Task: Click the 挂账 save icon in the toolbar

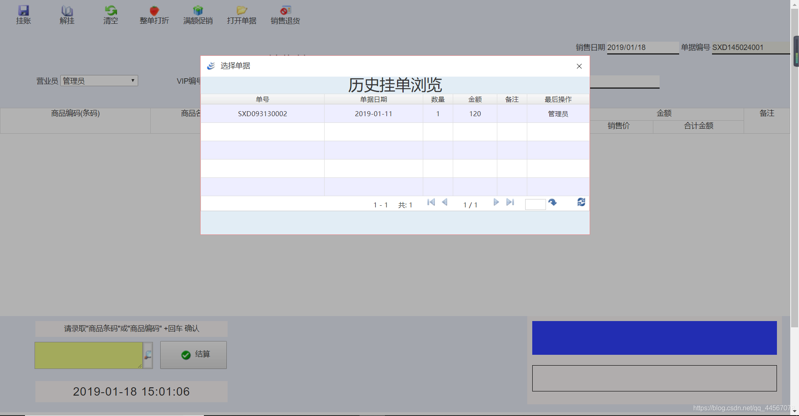Action: pos(24,10)
